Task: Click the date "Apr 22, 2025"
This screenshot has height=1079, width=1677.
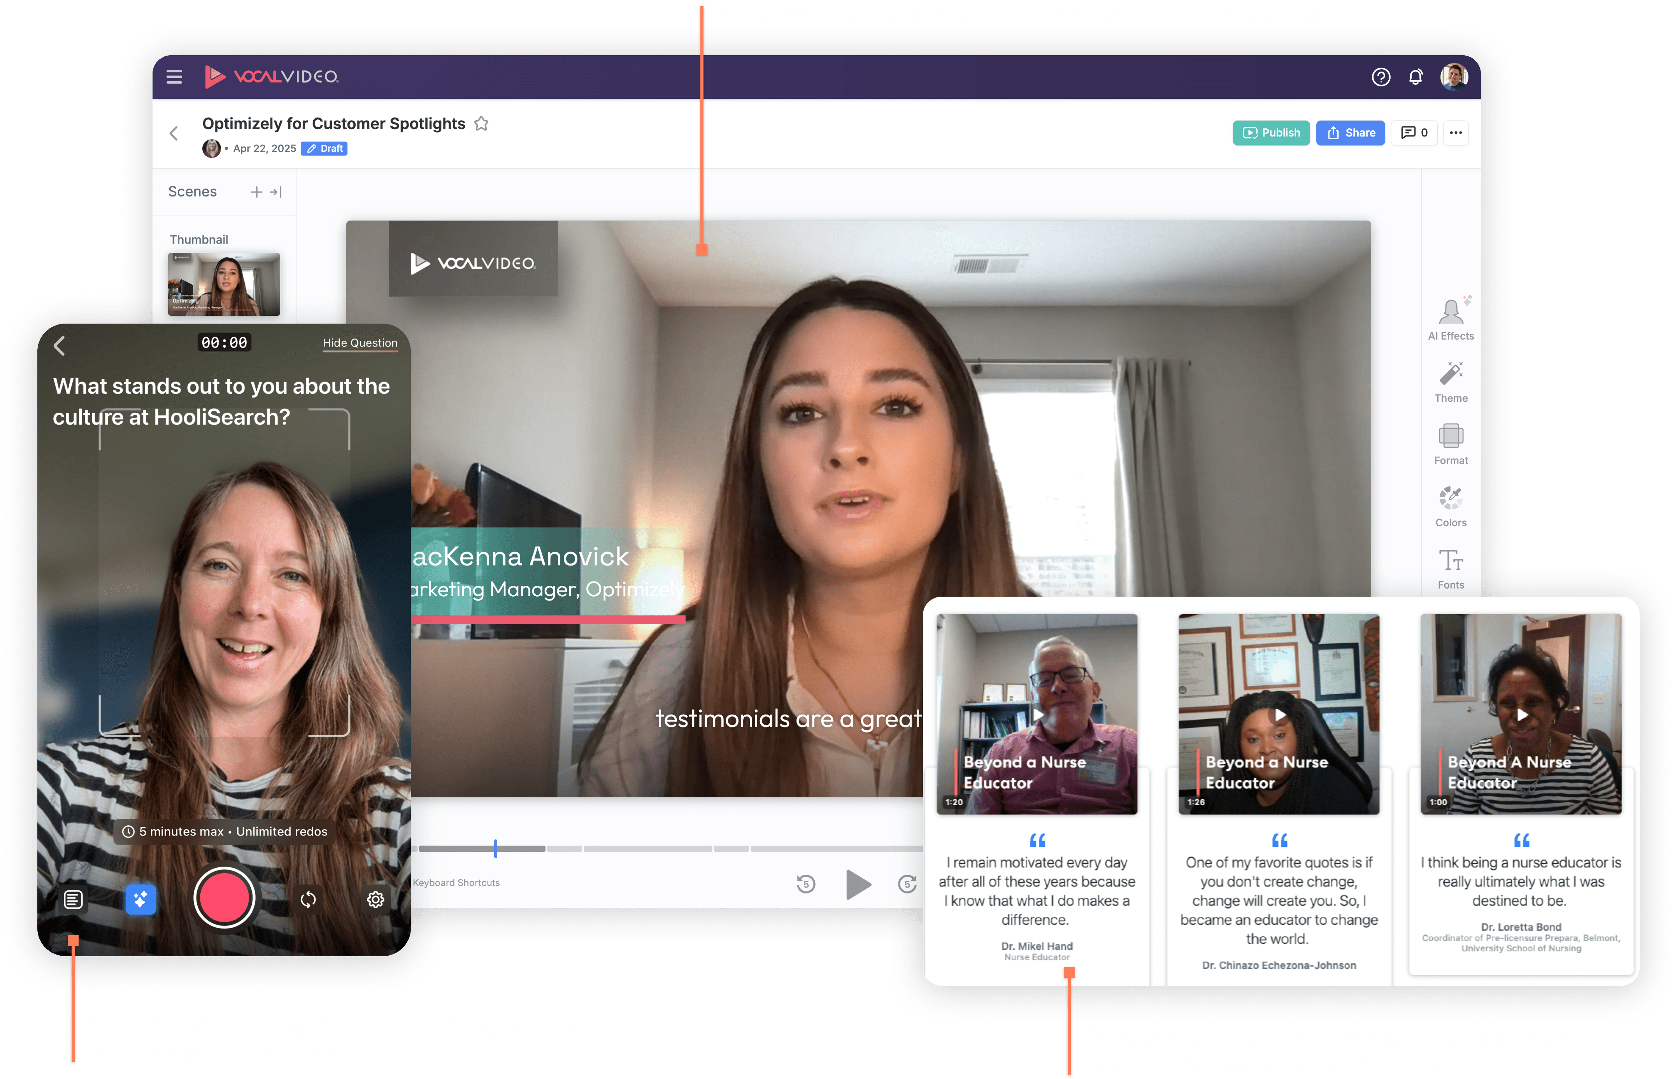Action: coord(265,149)
